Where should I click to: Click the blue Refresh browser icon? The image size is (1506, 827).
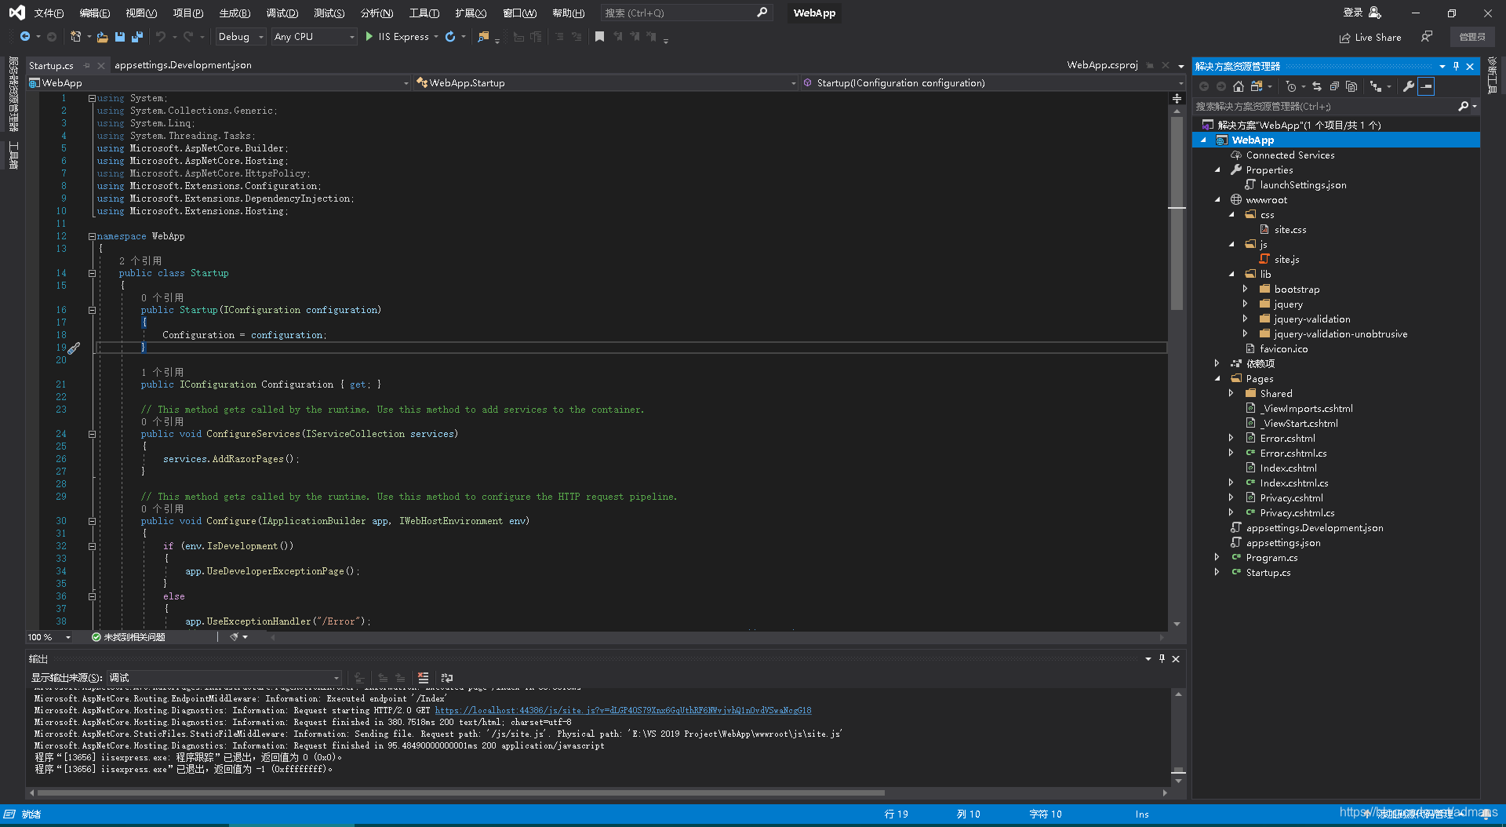coord(450,37)
